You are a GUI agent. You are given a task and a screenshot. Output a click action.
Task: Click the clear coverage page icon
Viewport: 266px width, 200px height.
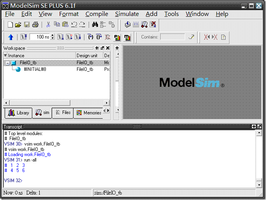(x=223, y=37)
